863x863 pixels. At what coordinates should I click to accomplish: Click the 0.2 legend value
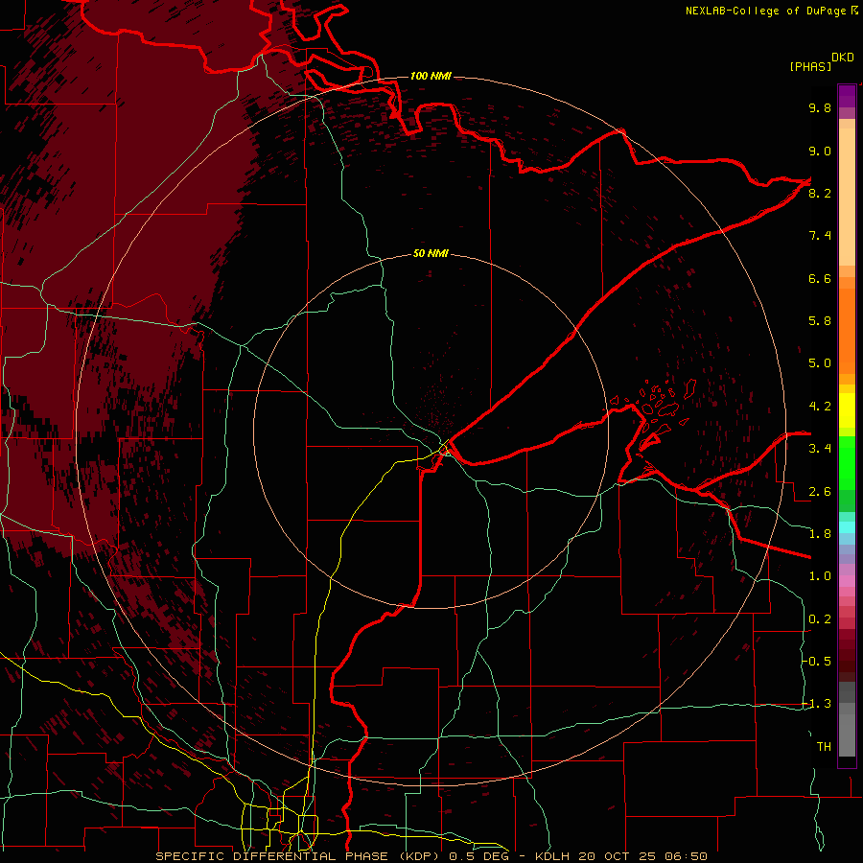(820, 619)
